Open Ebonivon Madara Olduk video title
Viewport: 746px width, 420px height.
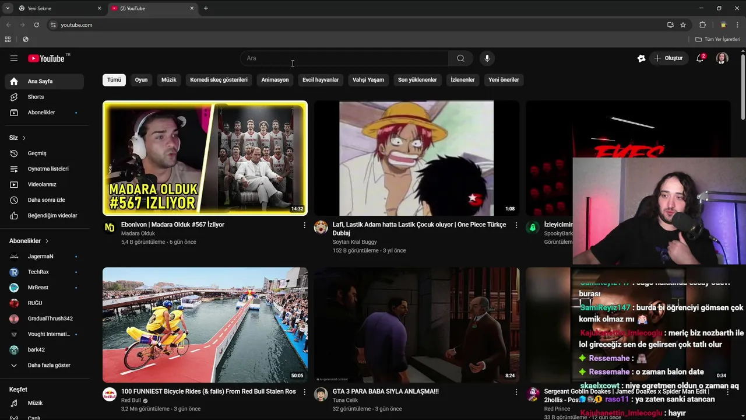[x=173, y=225]
